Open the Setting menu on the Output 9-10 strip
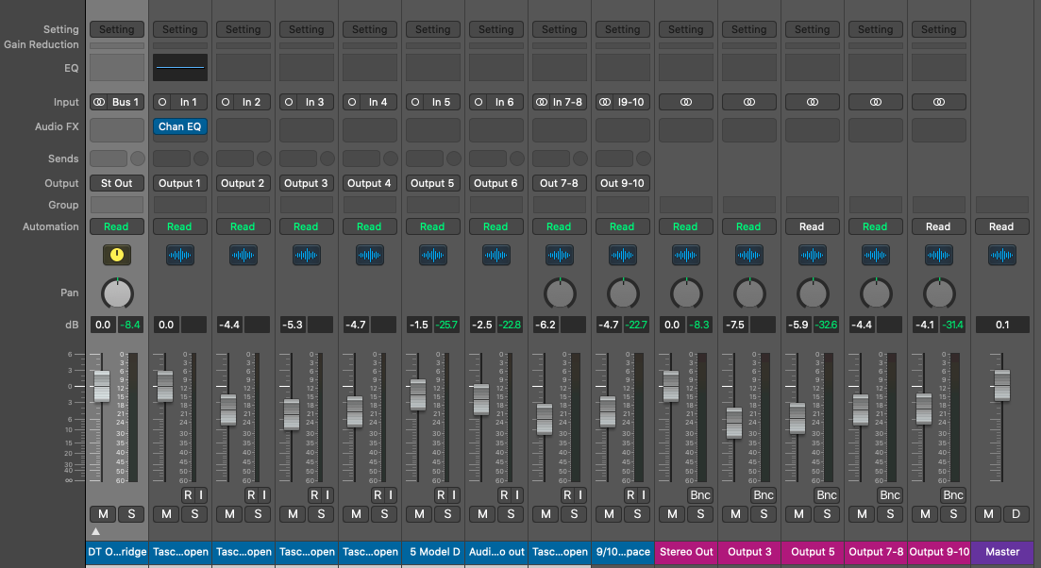This screenshot has height=568, width=1041. (938, 29)
